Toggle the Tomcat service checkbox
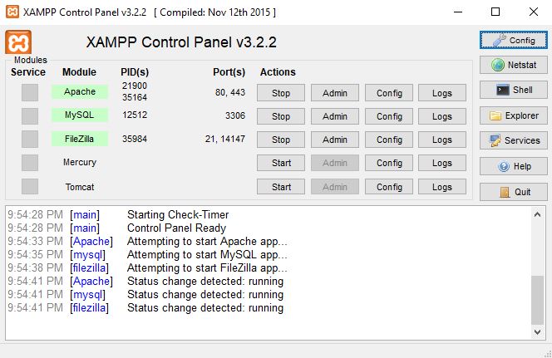The width and height of the screenshot is (552, 358). [30, 186]
